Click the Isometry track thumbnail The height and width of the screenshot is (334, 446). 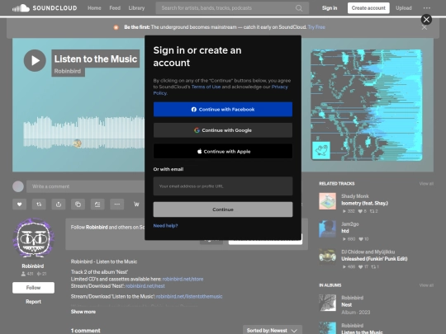(327, 201)
